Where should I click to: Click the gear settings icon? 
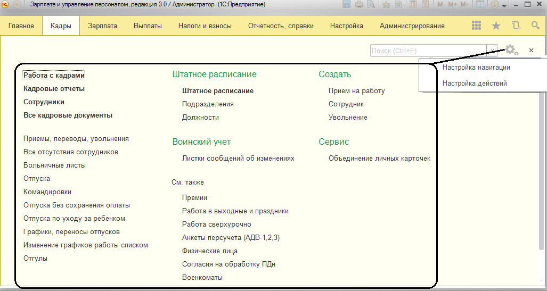[x=511, y=50]
